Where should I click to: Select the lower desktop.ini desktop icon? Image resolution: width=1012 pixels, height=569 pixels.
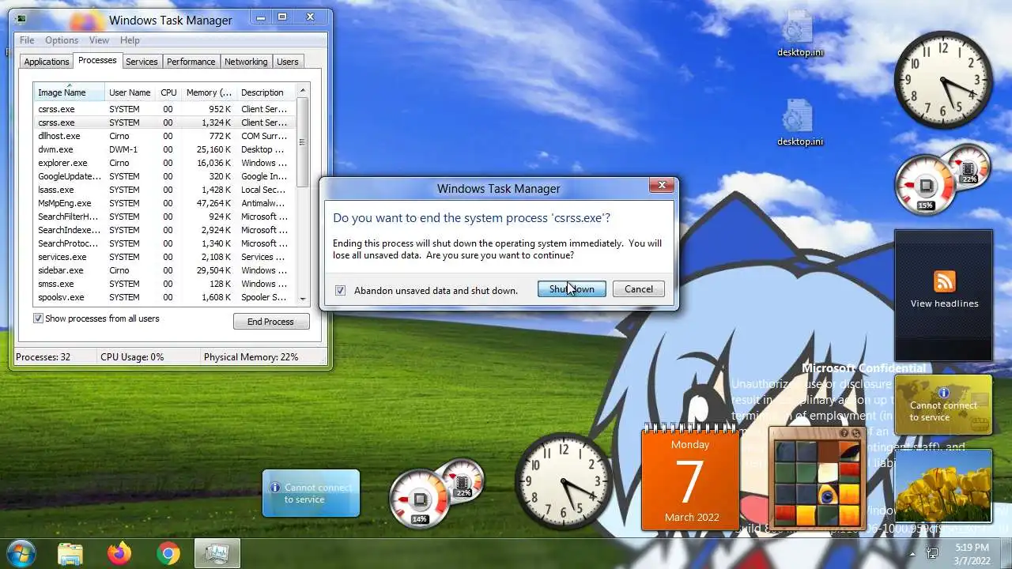click(799, 123)
